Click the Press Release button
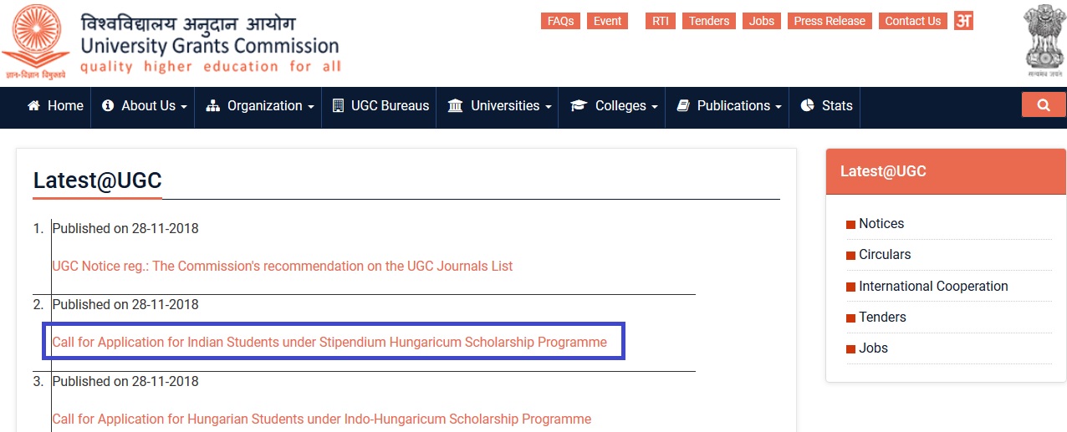This screenshot has width=1067, height=432. pos(830,21)
